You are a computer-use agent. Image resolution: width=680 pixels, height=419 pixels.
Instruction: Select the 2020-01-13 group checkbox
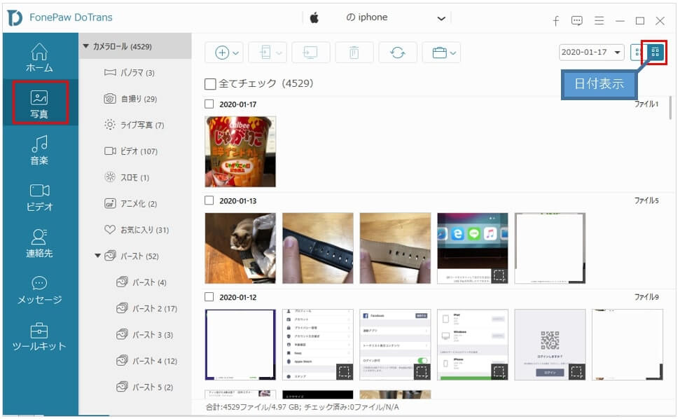(x=209, y=201)
